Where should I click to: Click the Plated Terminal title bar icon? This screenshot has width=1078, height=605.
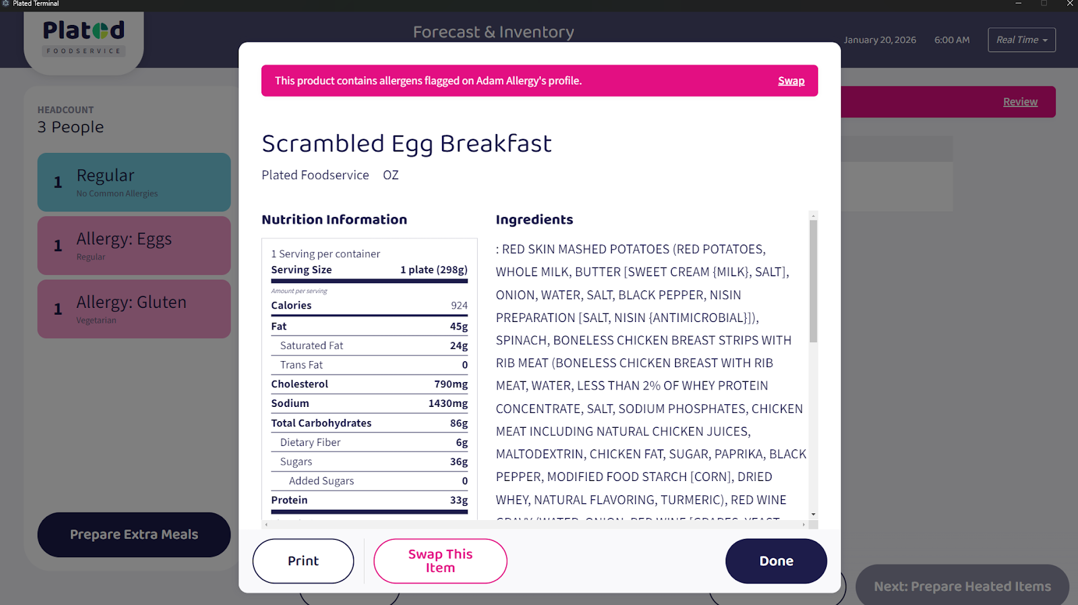pos(5,3)
